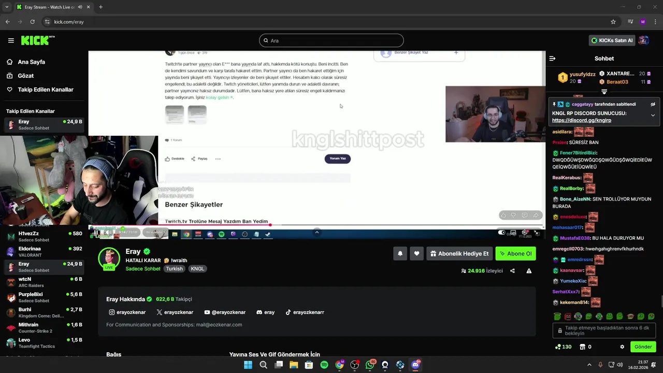Go back in browser
The height and width of the screenshot is (373, 663).
click(7, 22)
